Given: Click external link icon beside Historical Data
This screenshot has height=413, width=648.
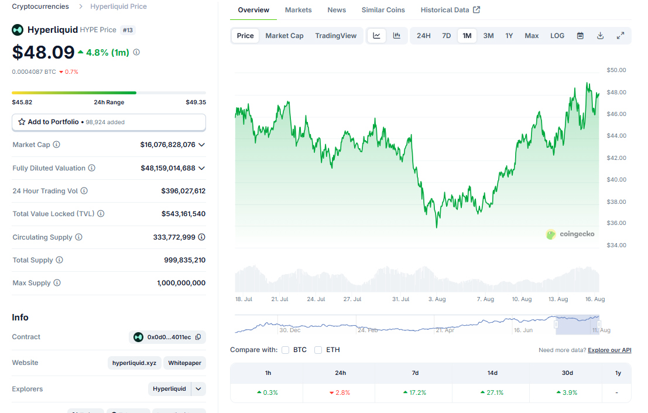Looking at the screenshot, I should (x=476, y=9).
